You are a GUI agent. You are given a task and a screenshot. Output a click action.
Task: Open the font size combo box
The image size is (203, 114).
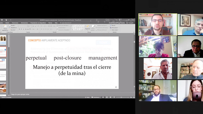(30, 26)
